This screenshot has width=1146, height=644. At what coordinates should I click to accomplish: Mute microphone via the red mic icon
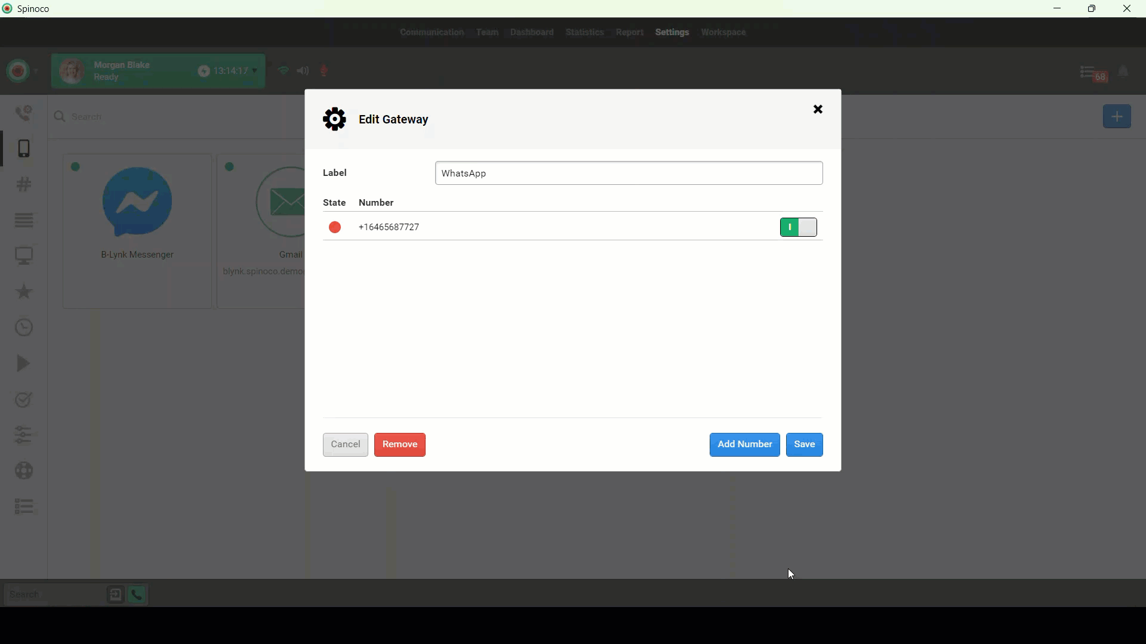(x=324, y=71)
